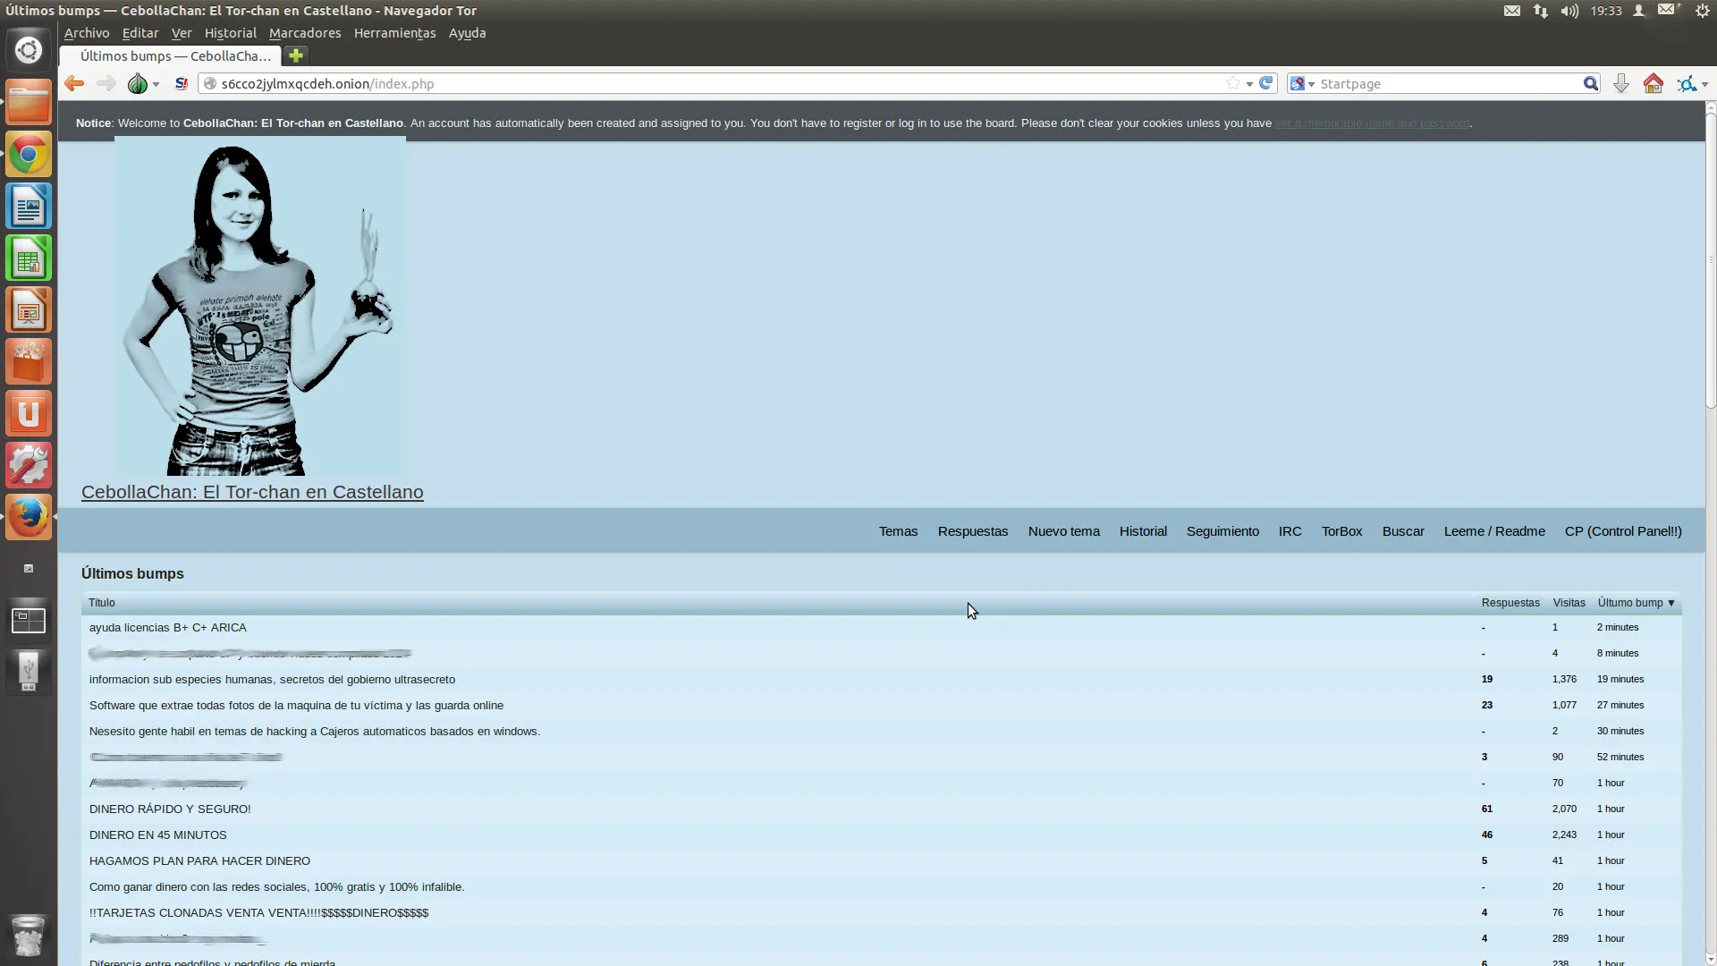Click the CebollaChan site title link

(252, 492)
